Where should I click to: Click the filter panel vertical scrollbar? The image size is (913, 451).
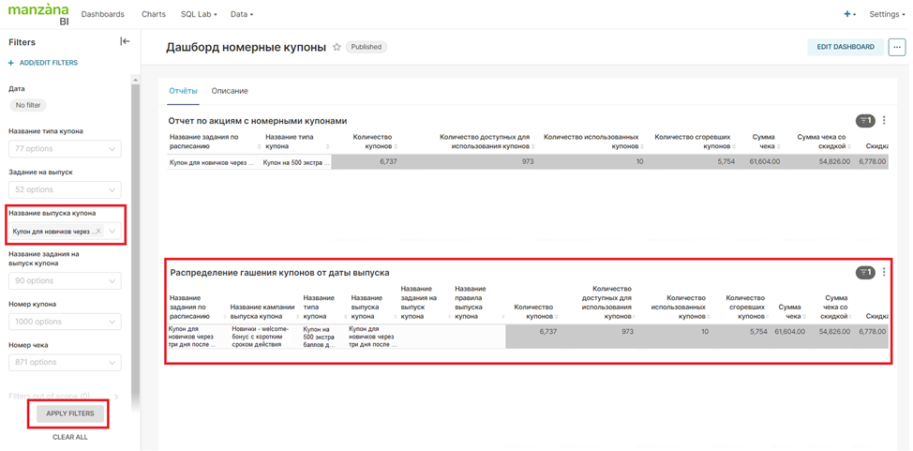(135, 234)
